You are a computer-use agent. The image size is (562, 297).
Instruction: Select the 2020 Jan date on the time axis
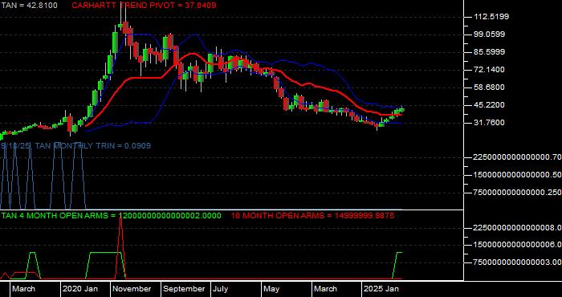click(x=80, y=289)
